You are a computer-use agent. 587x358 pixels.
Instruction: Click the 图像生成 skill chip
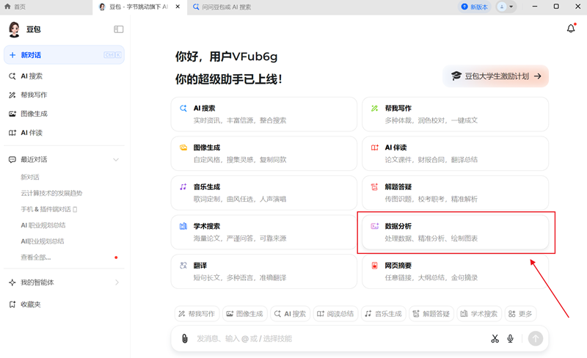(x=245, y=314)
